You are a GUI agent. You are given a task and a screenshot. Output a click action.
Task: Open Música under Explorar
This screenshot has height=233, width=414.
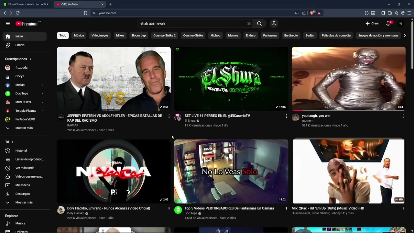[x=25, y=223]
